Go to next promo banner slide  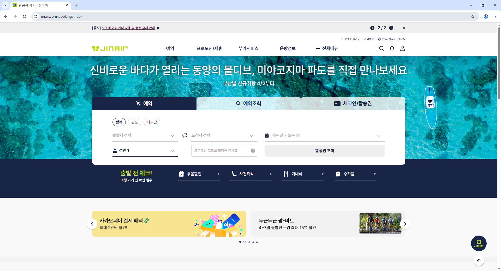tap(405, 224)
